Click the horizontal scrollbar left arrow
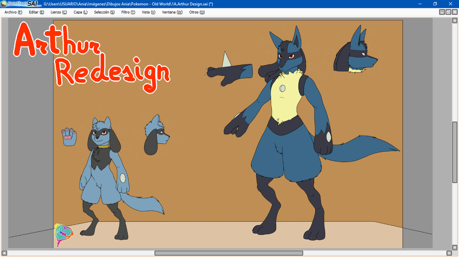 coord(4,253)
